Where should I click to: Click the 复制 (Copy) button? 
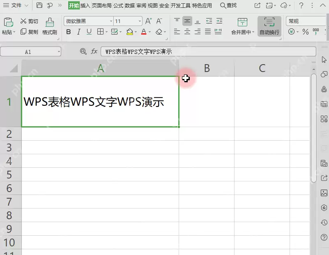point(29,32)
